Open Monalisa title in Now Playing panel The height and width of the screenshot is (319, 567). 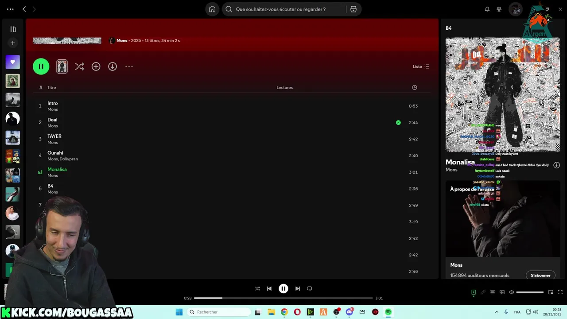[x=460, y=162]
